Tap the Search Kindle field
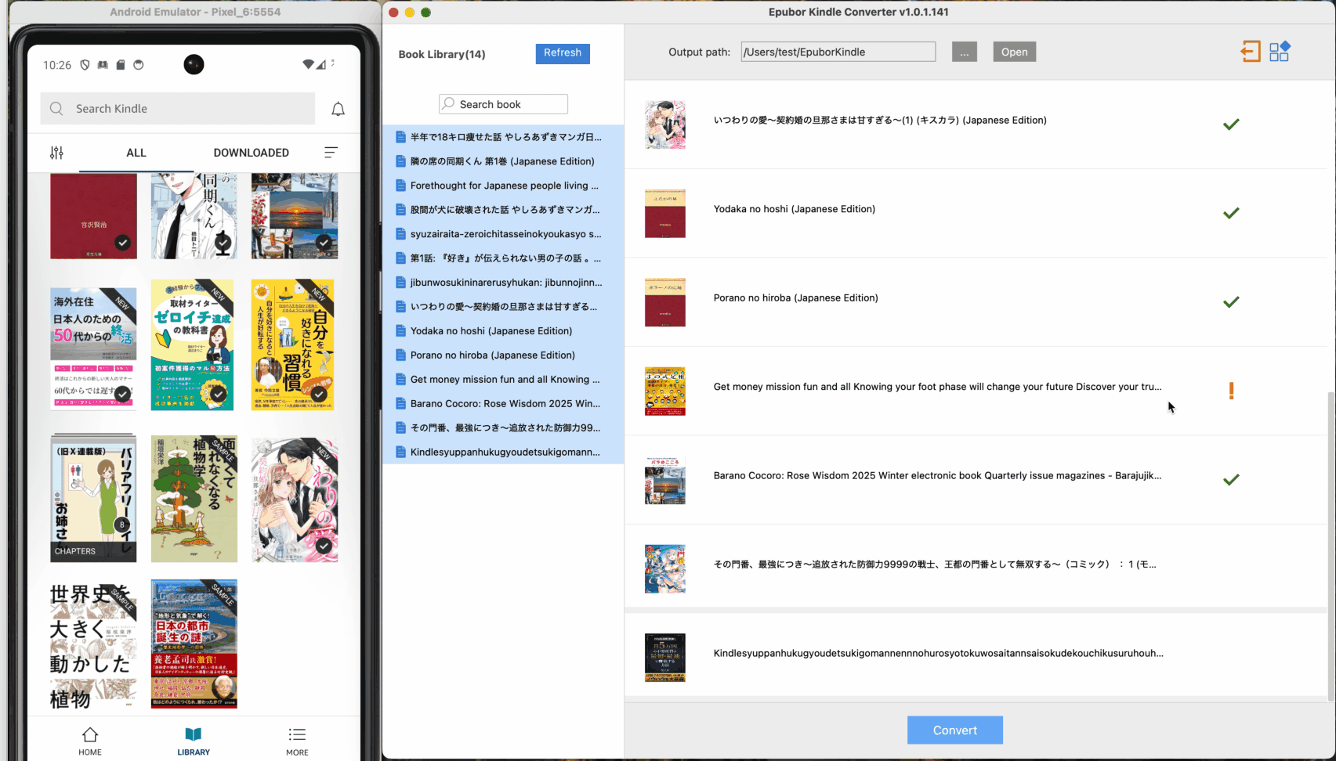The image size is (1336, 761). click(178, 109)
